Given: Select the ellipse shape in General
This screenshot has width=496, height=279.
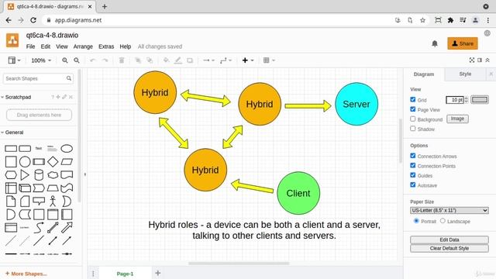Looking at the screenshot, I should 67,148.
